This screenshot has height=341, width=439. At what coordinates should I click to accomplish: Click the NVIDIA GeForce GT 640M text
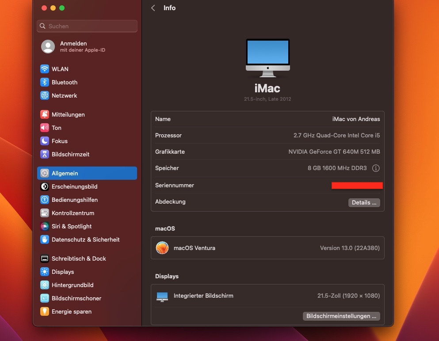(334, 152)
